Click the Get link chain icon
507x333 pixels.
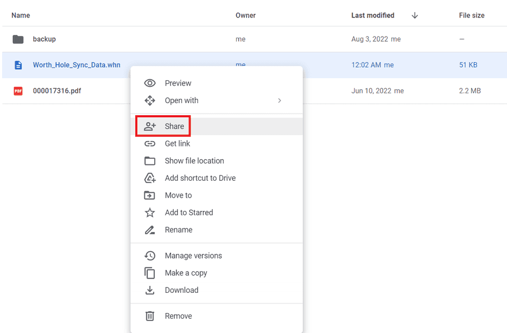(150, 144)
